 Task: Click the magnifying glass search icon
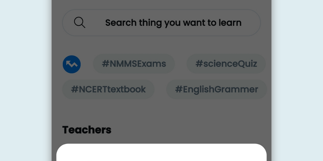tap(79, 23)
